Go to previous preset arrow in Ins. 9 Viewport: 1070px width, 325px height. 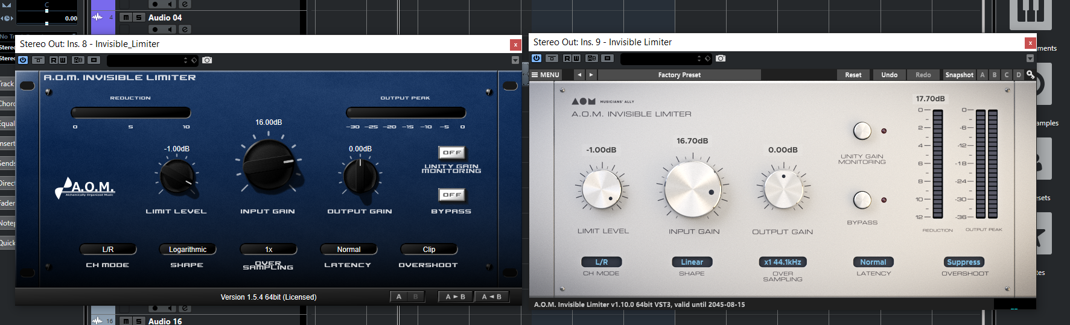click(579, 75)
